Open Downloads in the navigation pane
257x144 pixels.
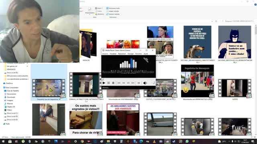coord(11,97)
